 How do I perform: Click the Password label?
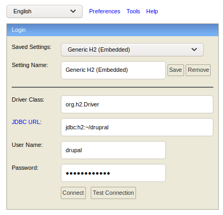click(x=25, y=168)
